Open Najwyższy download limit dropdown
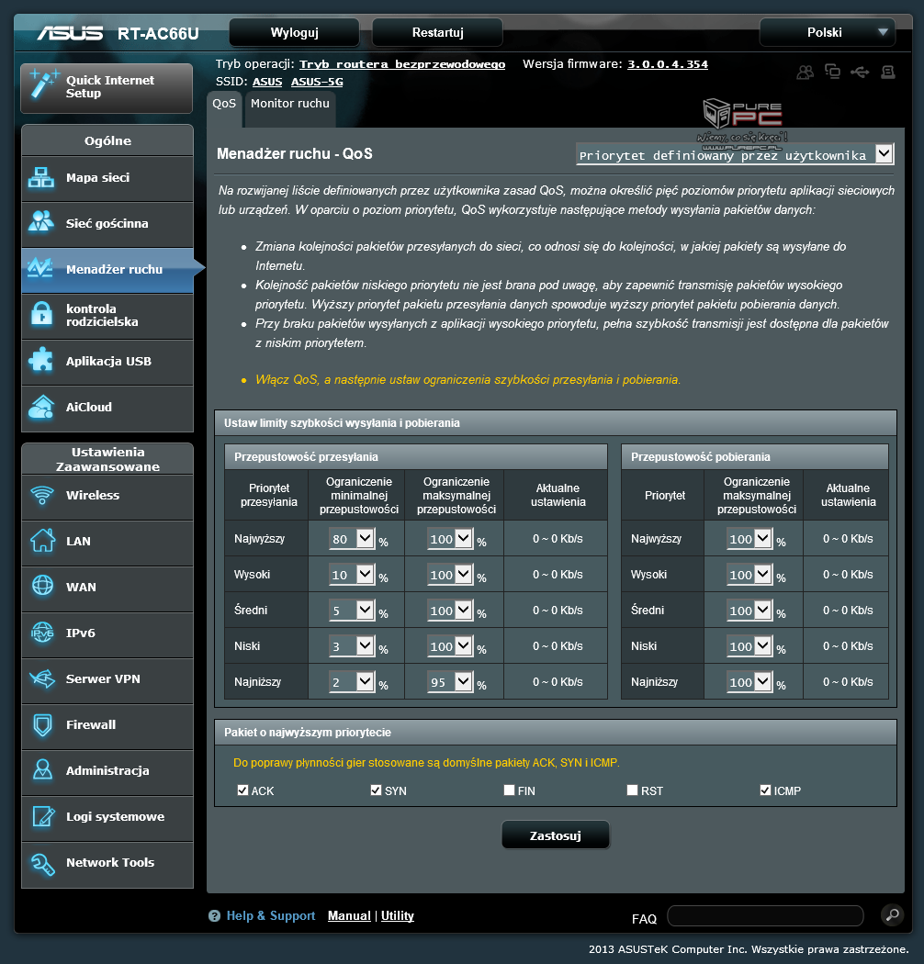Image resolution: width=924 pixels, height=964 pixels. 749,539
